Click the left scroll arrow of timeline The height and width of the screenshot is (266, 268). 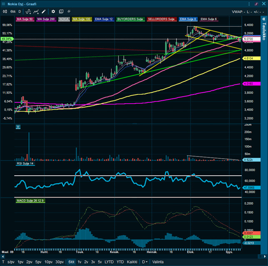(x=3, y=256)
